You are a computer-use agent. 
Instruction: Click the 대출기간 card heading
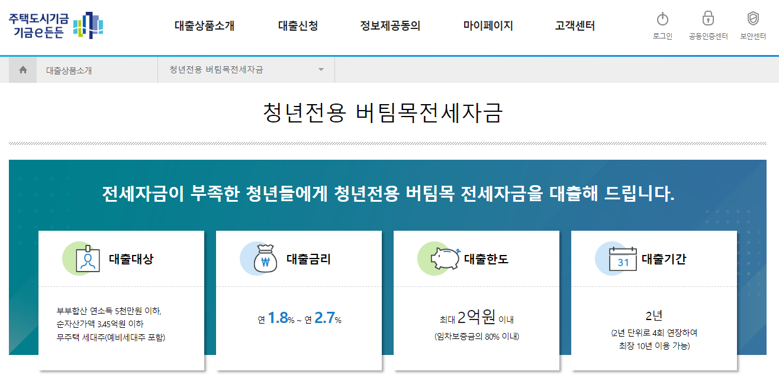point(664,259)
